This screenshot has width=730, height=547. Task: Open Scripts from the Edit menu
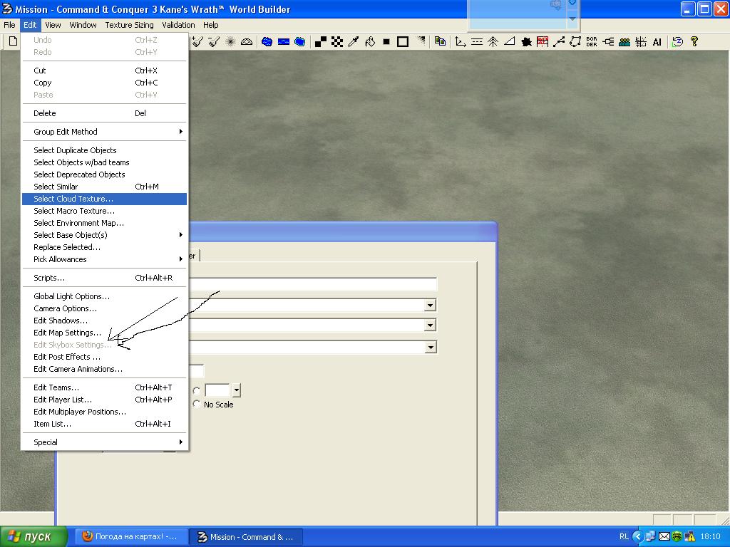pyautogui.click(x=104, y=278)
